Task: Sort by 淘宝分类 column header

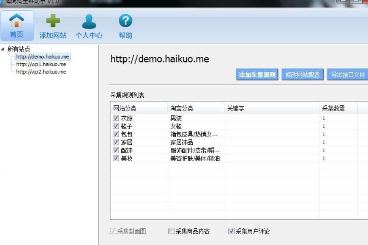Action: coord(196,108)
